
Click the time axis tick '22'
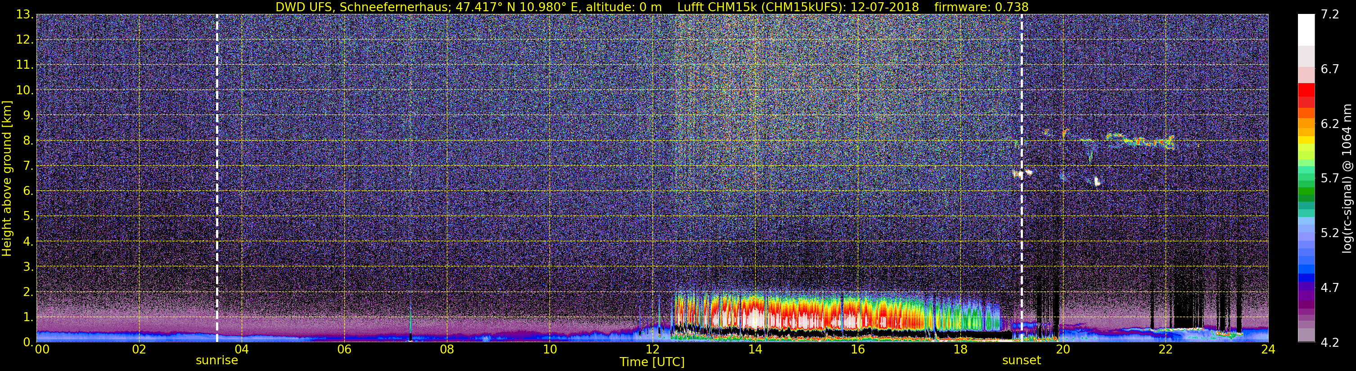[1166, 349]
